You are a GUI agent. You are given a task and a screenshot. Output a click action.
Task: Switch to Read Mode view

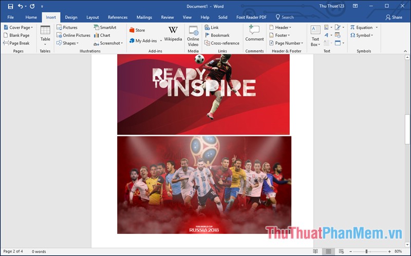(x=315, y=251)
